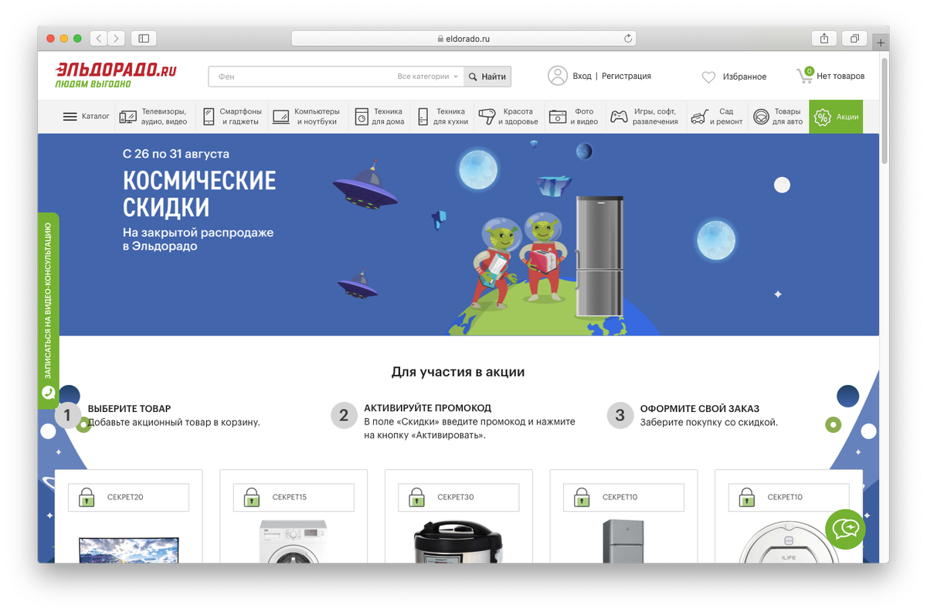This screenshot has width=927, height=613.
Task: Click the ВЫБЕРИТЕ ТОВАР step heading
Action: [129, 408]
